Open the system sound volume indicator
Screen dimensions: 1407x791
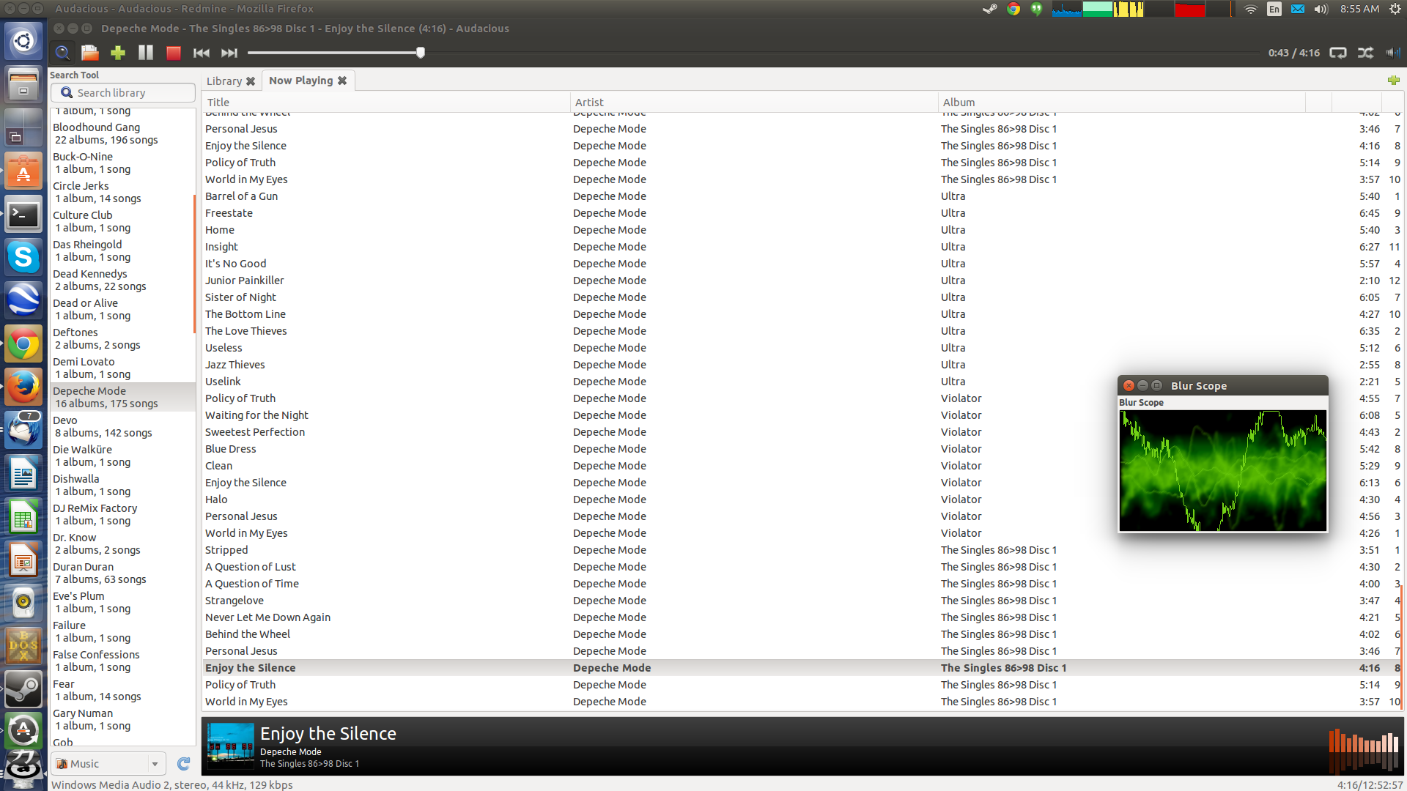click(x=1321, y=9)
